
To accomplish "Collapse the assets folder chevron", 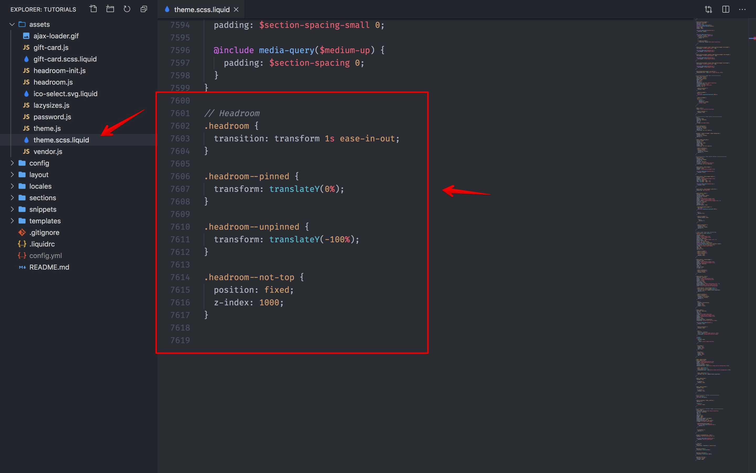I will tap(12, 24).
